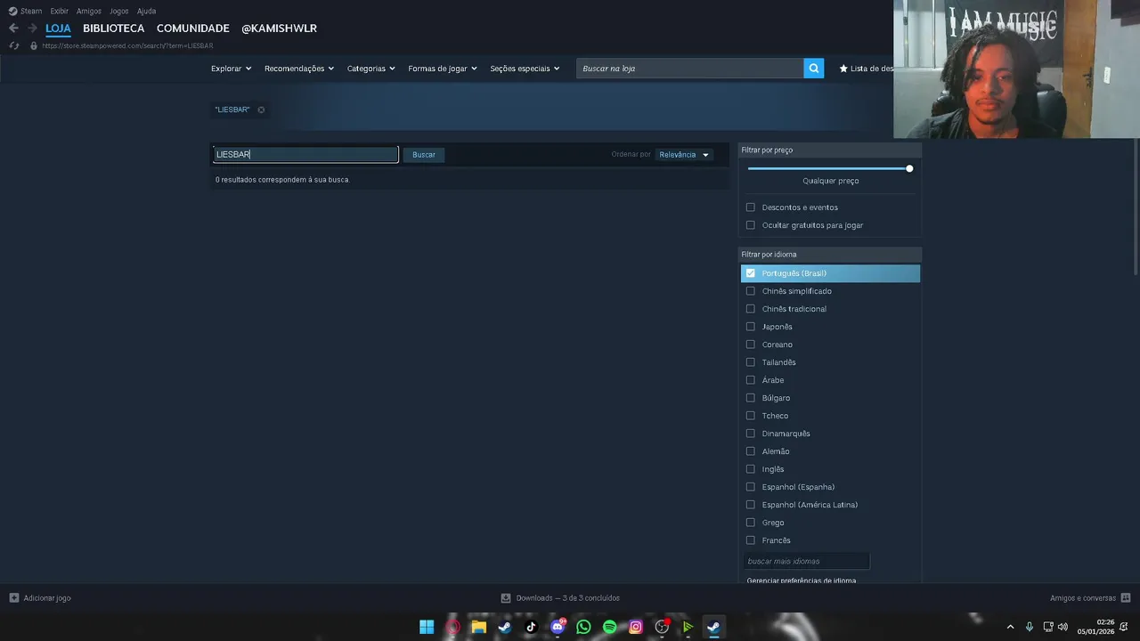This screenshot has width=1140, height=641.
Task: Open the Exibir menu
Action: [60, 11]
